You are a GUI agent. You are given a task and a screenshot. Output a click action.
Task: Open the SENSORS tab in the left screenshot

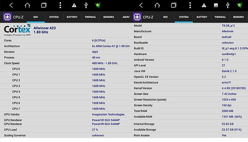[109, 17]
